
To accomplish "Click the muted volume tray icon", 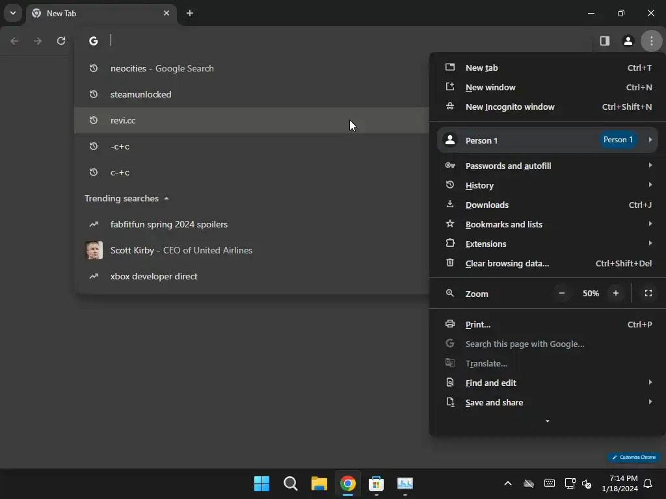I will click(x=587, y=483).
